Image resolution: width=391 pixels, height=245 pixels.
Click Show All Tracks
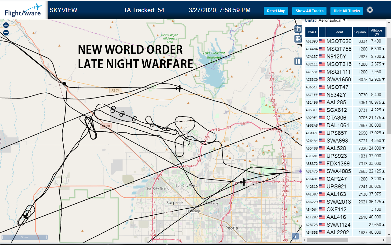tap(309, 11)
